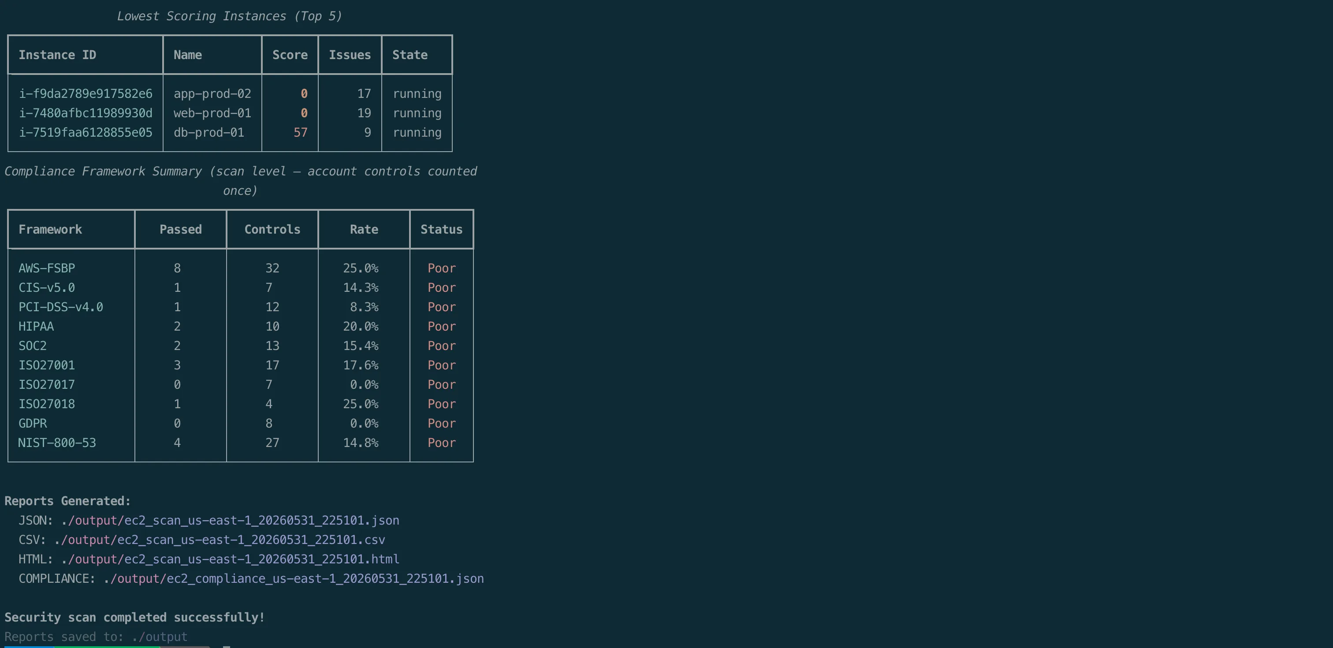Click the Reports saved to ./output line
The width and height of the screenshot is (1333, 648).
click(x=96, y=637)
